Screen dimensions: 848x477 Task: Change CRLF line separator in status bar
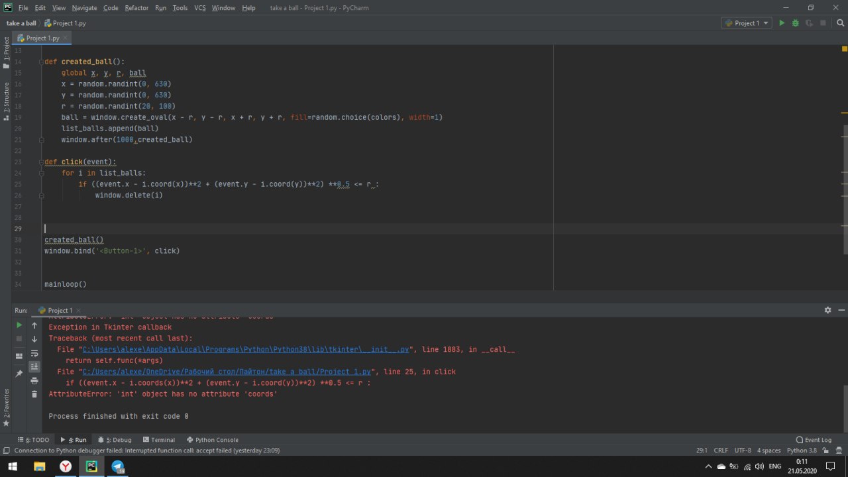click(721, 450)
